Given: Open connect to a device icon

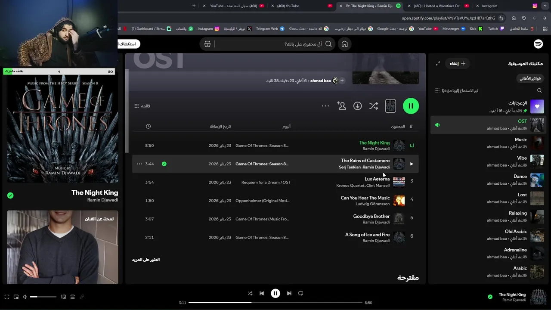Looking at the screenshot, I should 63,297.
